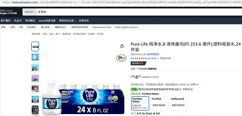The height and width of the screenshot is (116, 242).
Task: Open the shipping 详情 dropdown
Action: [x=194, y=85]
